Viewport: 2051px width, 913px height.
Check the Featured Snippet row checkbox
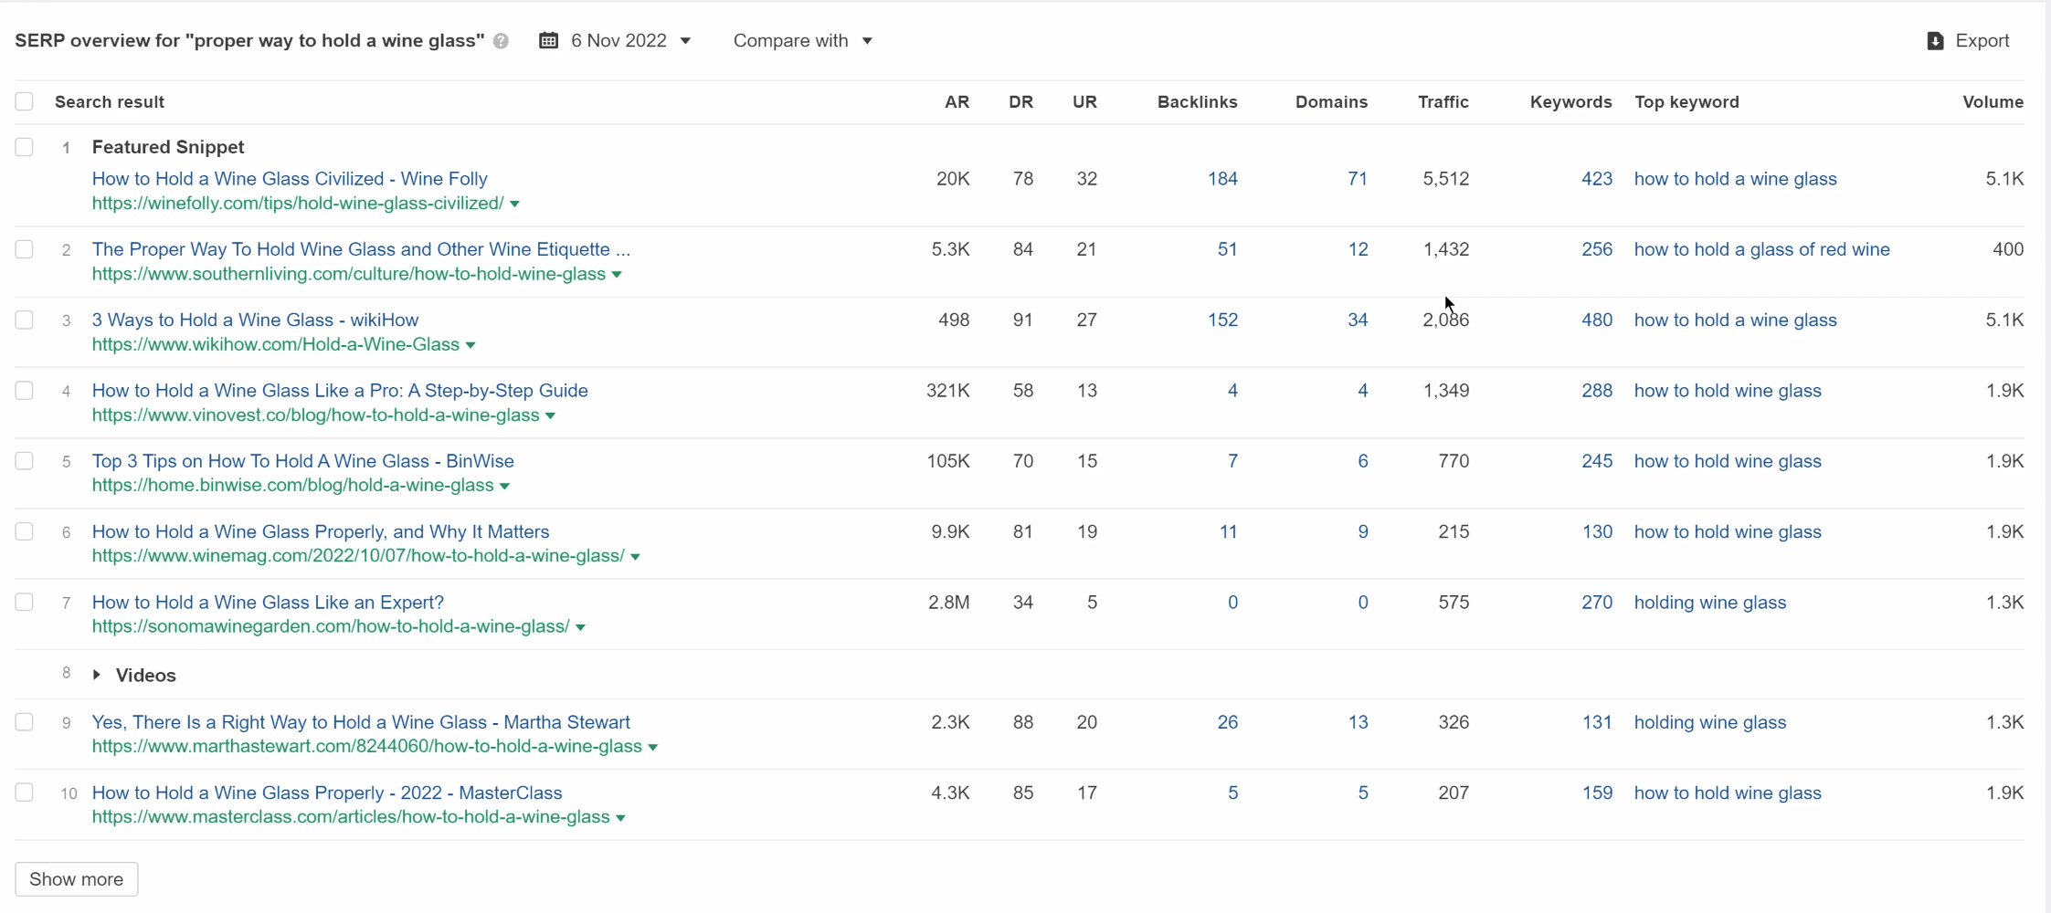click(x=25, y=147)
